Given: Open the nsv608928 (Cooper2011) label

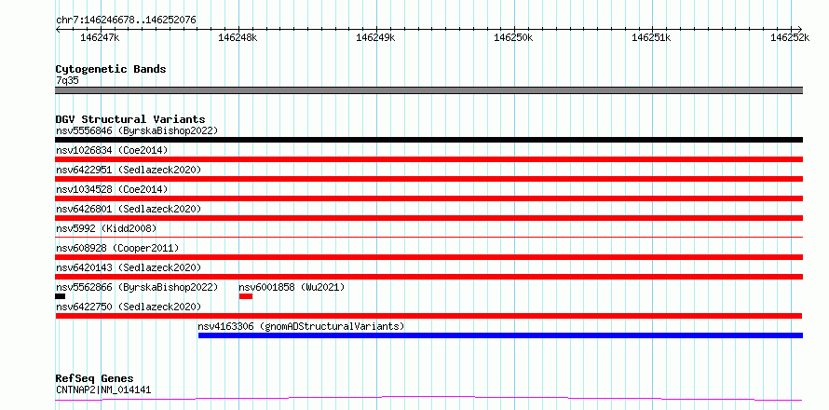Looking at the screenshot, I should tap(117, 248).
